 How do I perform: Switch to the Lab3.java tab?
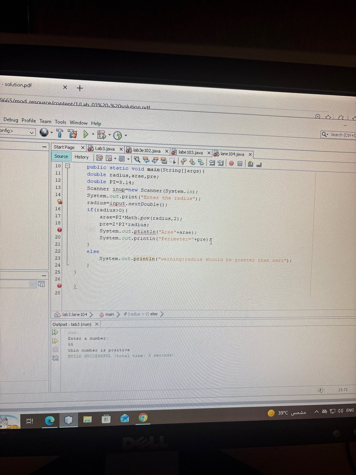coord(105,149)
